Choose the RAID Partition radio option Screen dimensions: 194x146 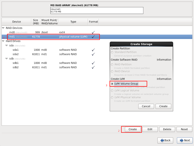(x=112, y=64)
